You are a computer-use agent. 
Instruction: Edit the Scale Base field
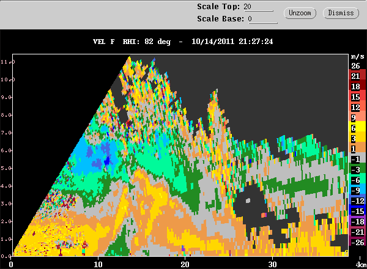coord(262,19)
